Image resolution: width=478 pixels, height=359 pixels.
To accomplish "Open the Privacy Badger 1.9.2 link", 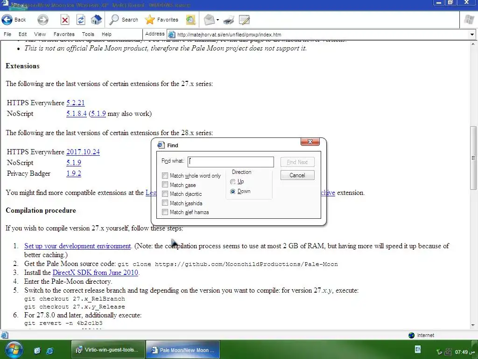I will (74, 173).
